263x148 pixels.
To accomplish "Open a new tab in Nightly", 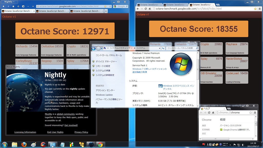I will pos(106,11).
